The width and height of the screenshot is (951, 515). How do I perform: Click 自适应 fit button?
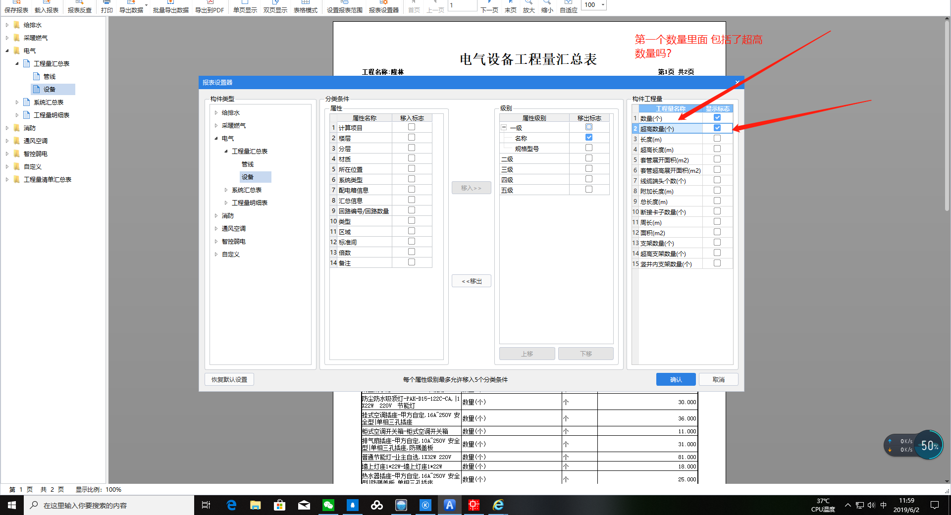569,7
